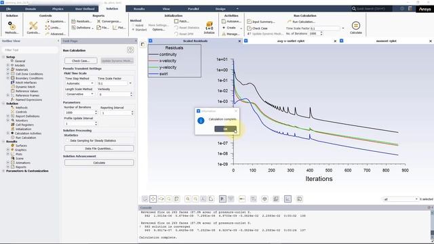Open Equations in the Controls group
Viewport: 434px width, 244px height.
pos(56,21)
